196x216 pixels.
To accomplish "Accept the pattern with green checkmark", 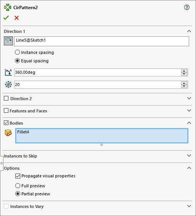I will coord(6,18).
